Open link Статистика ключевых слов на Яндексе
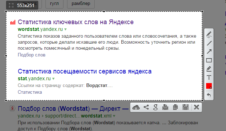This screenshot has width=226, height=131. 76,22
